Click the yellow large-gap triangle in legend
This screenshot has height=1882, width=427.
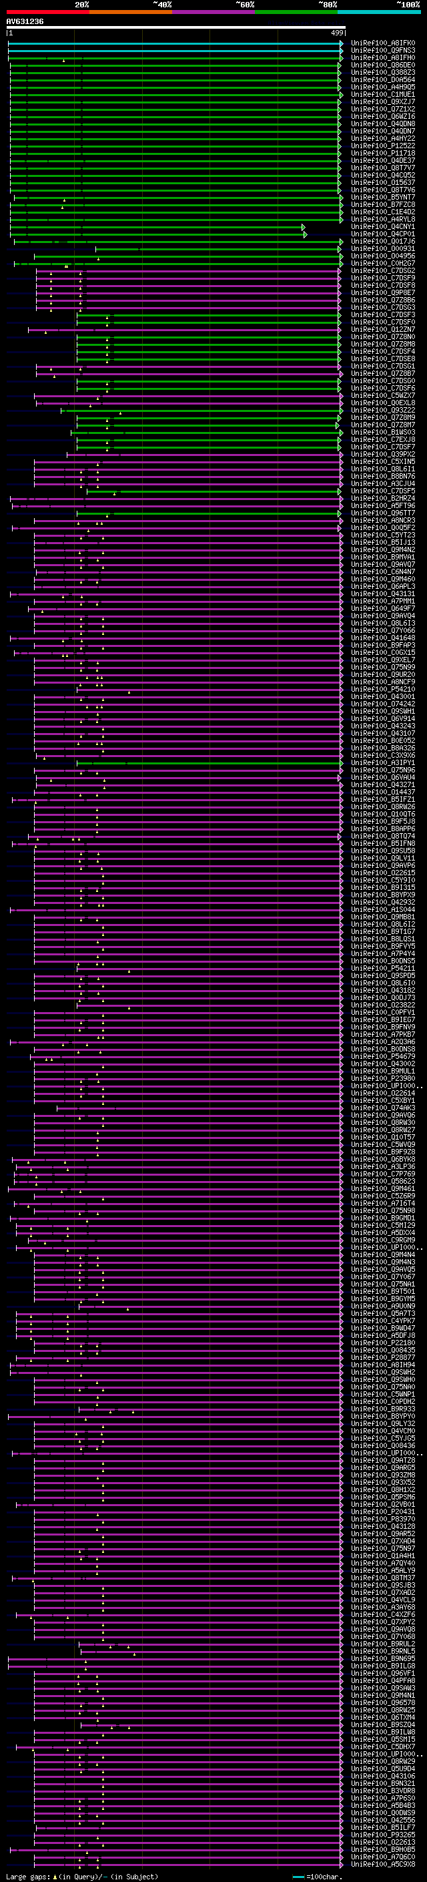pos(55,1876)
